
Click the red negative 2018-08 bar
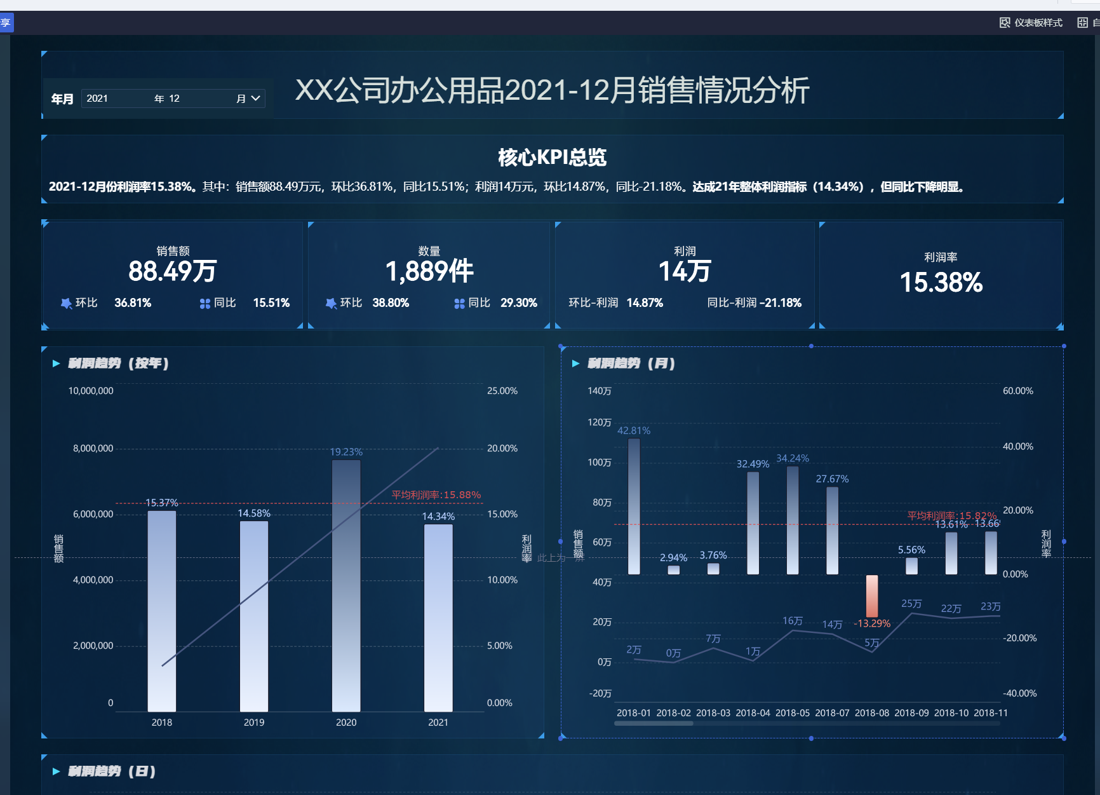(x=872, y=595)
